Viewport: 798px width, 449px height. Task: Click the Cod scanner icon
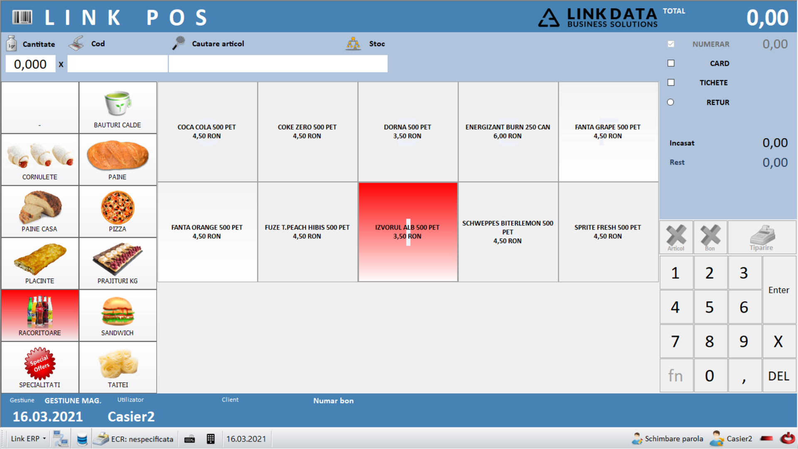[76, 43]
